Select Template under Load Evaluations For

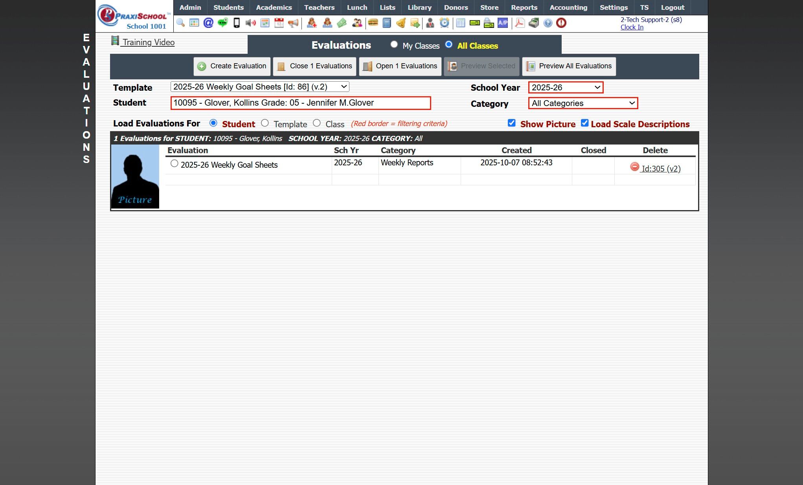265,123
